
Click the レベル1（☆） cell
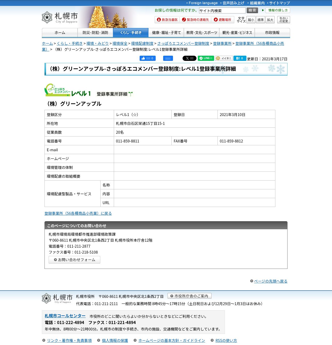point(143,114)
